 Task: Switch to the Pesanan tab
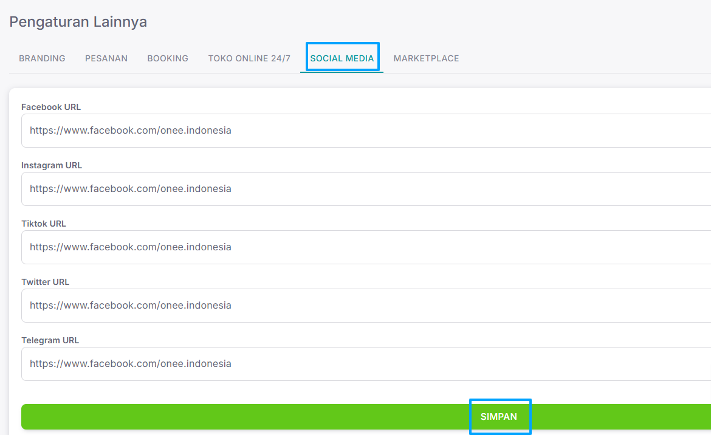[x=106, y=58]
